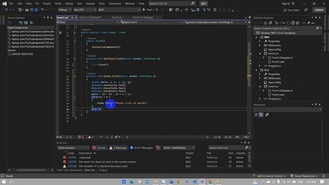
Task: Click the Server Explorer horizontal scrollbar
Action: (x=31, y=170)
